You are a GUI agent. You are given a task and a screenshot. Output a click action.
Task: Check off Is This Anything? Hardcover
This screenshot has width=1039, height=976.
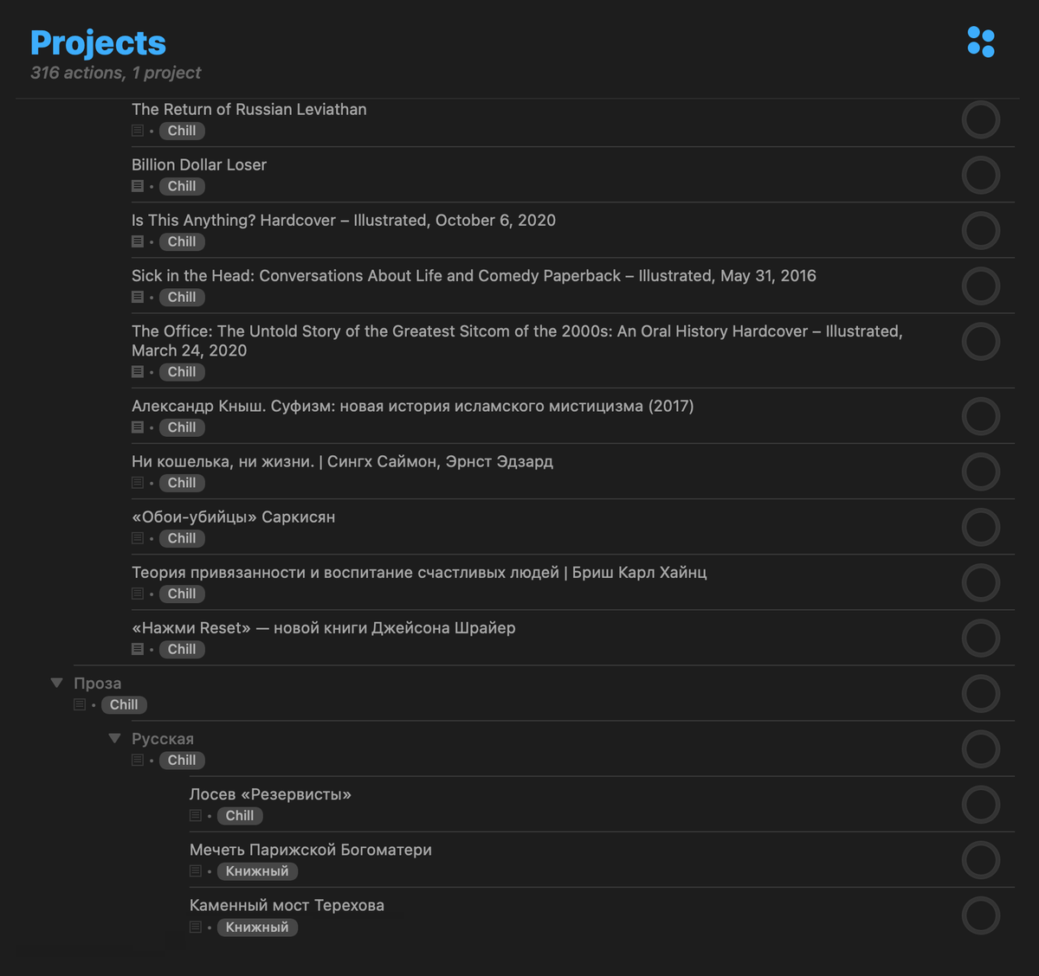(x=981, y=230)
